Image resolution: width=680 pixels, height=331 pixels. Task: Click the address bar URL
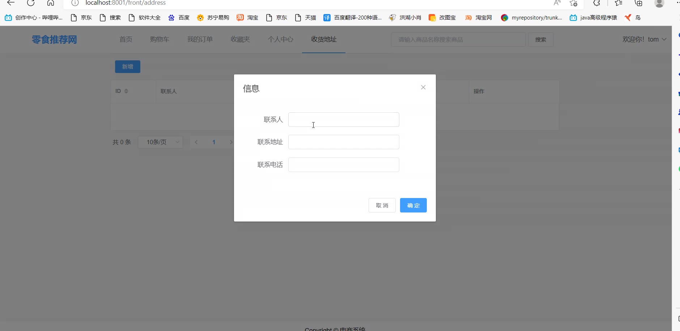(x=126, y=3)
